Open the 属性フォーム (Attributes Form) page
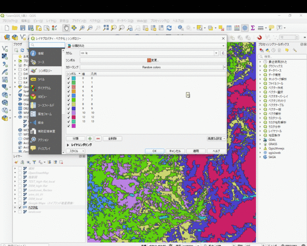Viewport: 307px width, 246px height. [45, 114]
